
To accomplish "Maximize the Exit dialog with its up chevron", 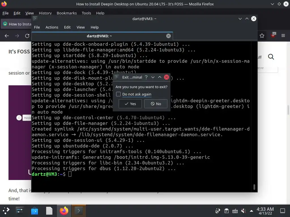I will (160, 77).
